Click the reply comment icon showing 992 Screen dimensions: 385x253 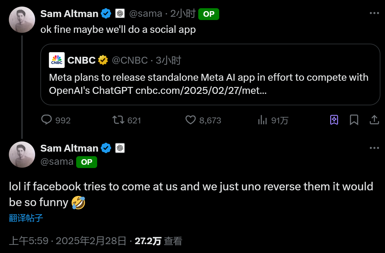click(47, 120)
